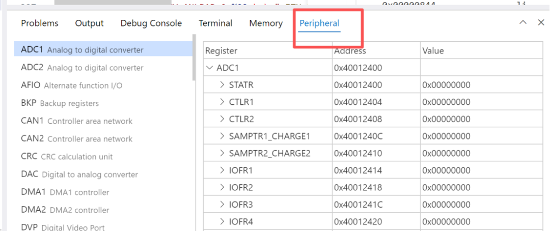
Task: Select DAC Digital to analog converter
Action: (x=79, y=175)
